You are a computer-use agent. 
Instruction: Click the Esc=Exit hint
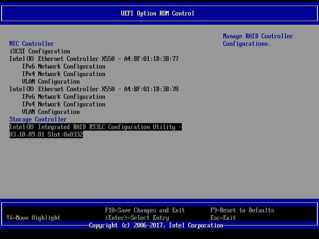(223, 217)
